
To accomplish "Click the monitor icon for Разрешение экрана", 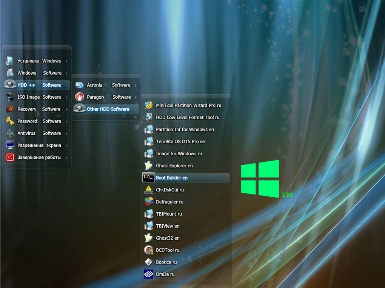I will click(x=10, y=145).
